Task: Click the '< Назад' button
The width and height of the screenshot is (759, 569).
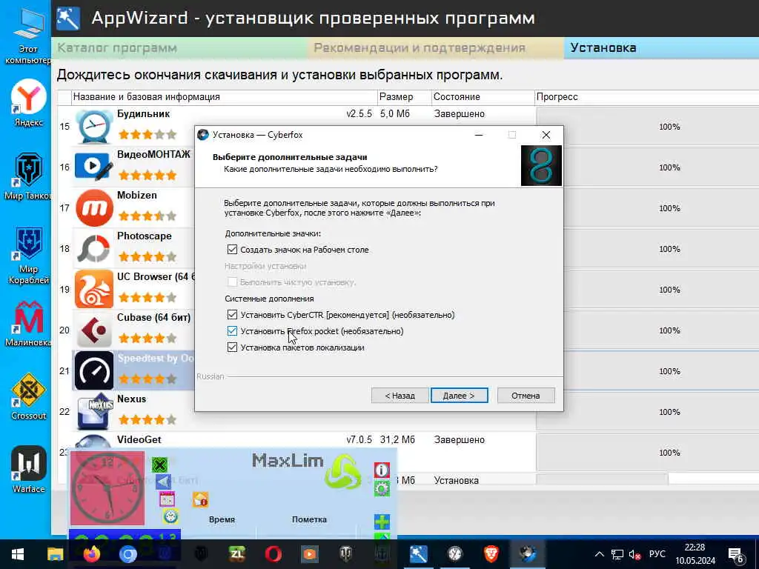Action: click(400, 396)
